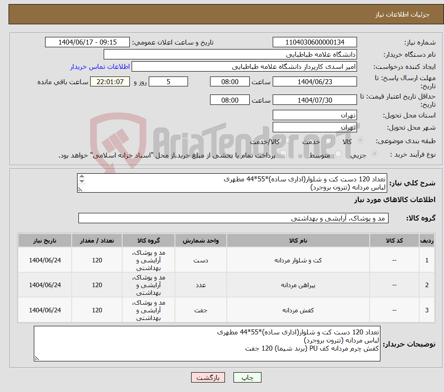444x392 pixels.
Task: Click the ساعت field showing 08:00
Action: pyautogui.click(x=229, y=81)
